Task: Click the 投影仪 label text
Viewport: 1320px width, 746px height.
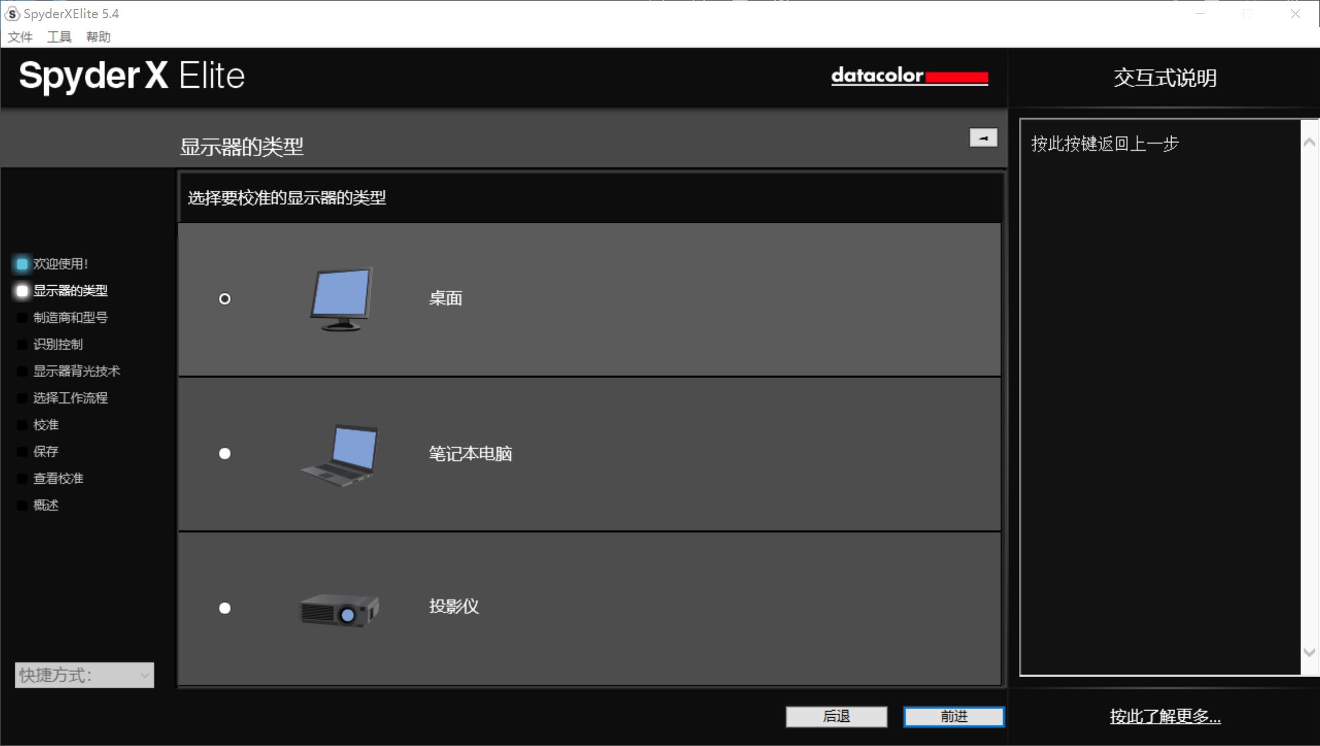Action: [454, 606]
